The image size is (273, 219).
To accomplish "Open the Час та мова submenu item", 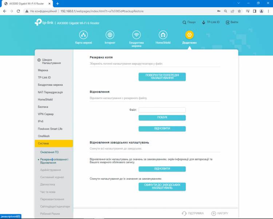I will pyautogui.click(x=48, y=192).
